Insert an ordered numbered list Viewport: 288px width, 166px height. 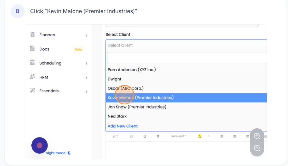coord(234,136)
